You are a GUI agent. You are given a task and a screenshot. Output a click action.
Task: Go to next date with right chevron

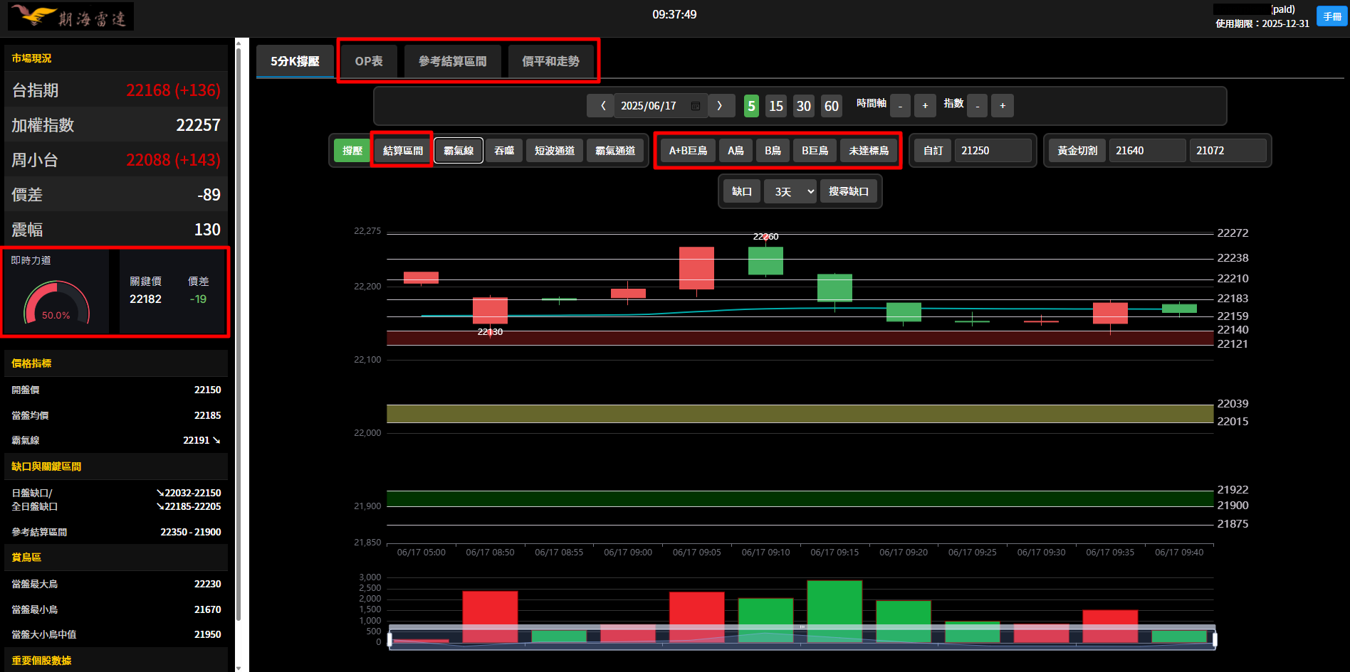(x=720, y=106)
